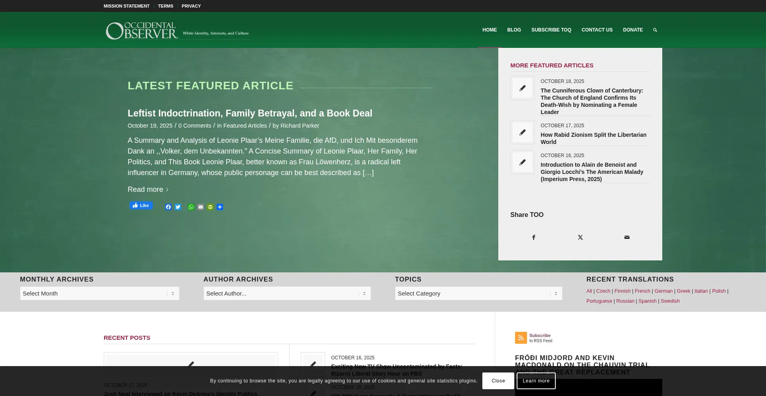Close the cookie notice banner
The width and height of the screenshot is (766, 396).
pyautogui.click(x=498, y=381)
